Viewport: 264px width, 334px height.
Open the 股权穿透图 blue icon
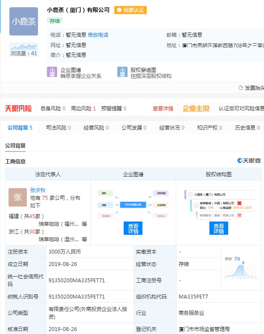(122, 72)
